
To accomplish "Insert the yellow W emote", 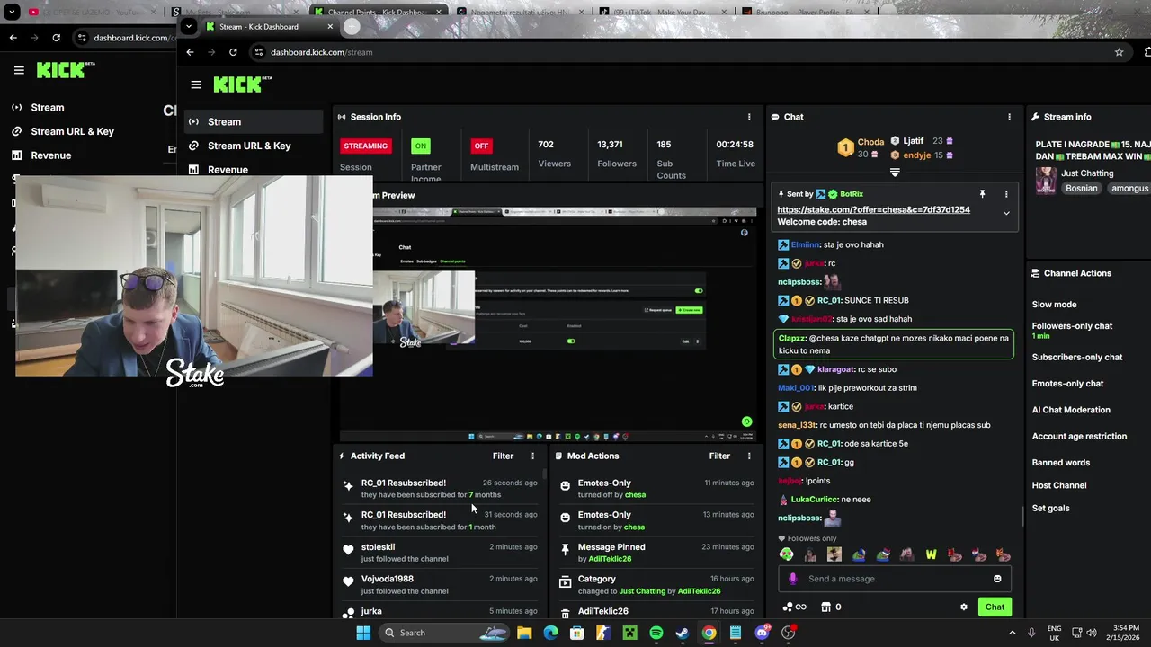I will [931, 554].
